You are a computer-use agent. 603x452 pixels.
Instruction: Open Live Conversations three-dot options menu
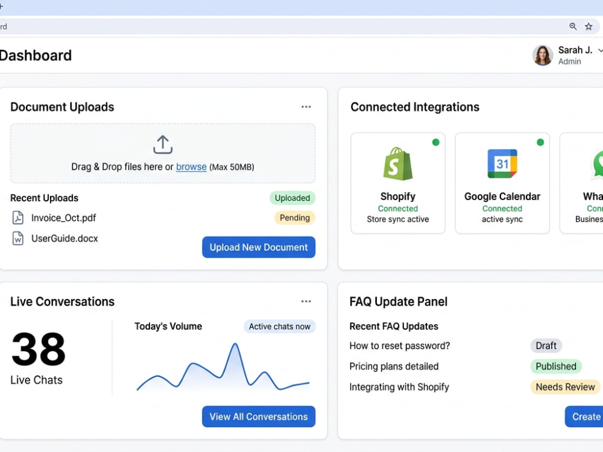coord(306,301)
